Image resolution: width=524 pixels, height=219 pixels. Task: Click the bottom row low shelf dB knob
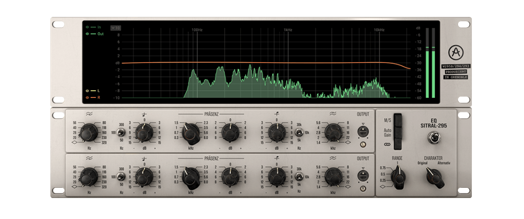[144, 177]
